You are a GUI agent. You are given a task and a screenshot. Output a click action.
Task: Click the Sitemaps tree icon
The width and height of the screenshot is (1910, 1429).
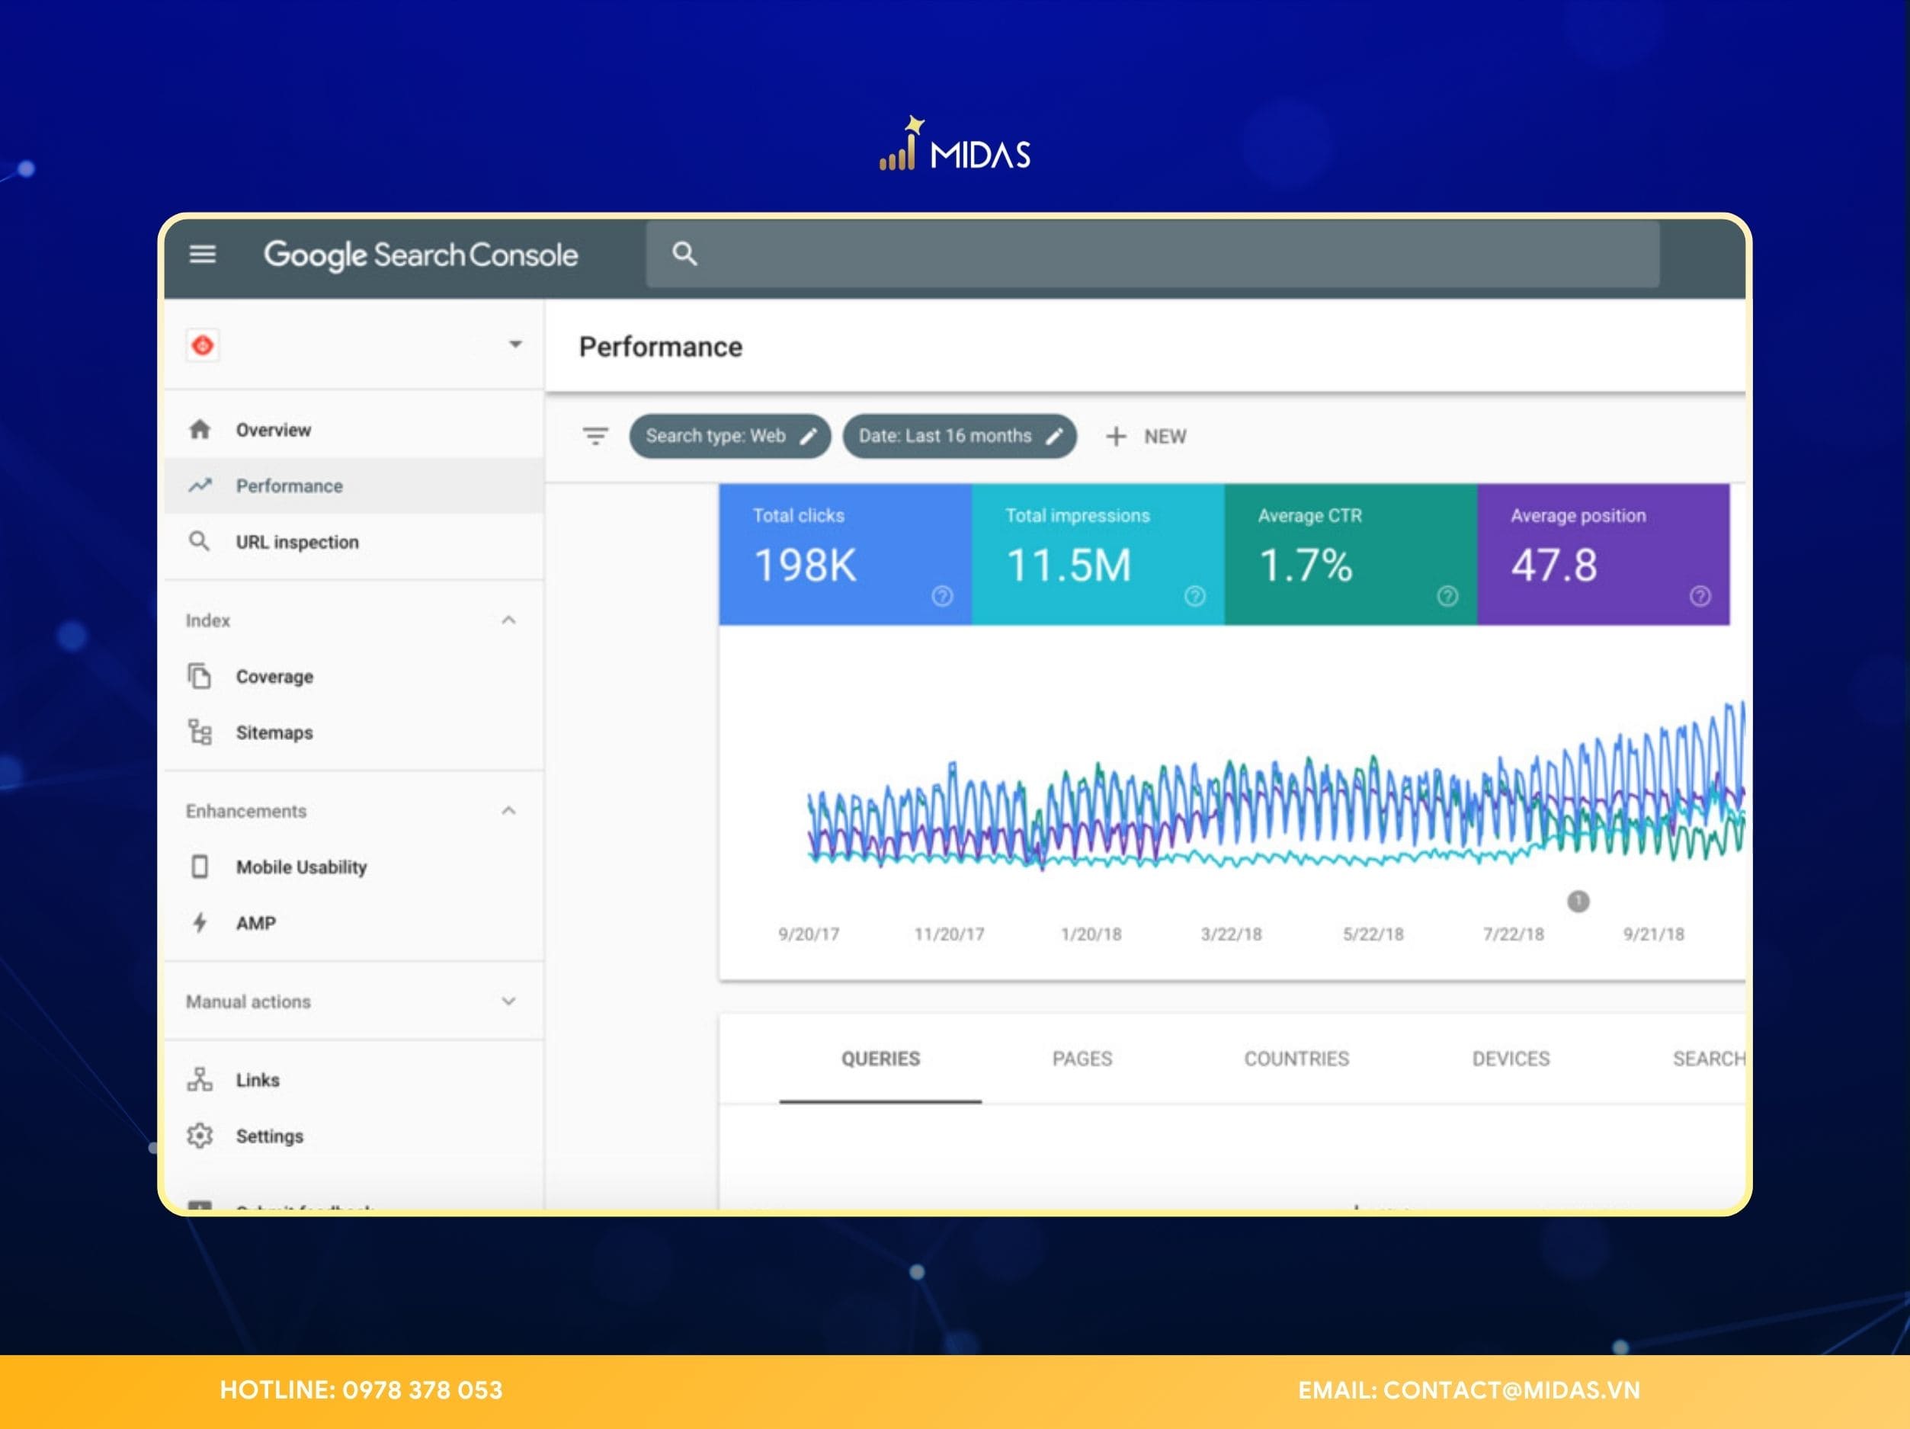point(200,732)
